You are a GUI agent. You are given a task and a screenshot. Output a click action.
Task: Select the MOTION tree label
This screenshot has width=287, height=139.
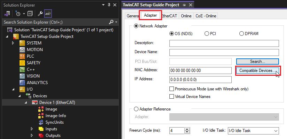(x=35, y=50)
